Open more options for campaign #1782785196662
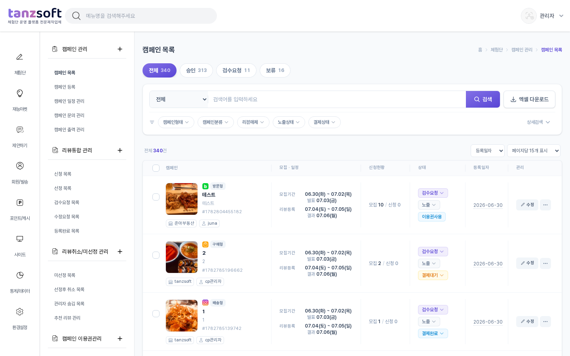 tap(545, 263)
